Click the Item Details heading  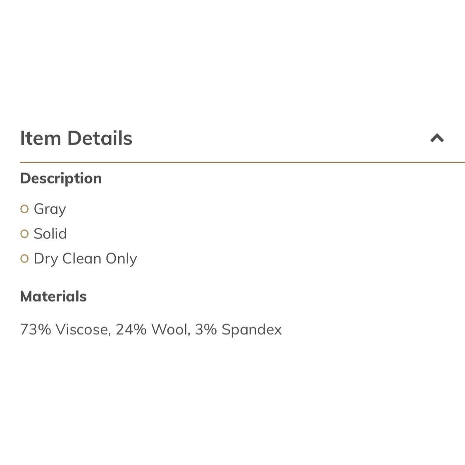tap(76, 138)
